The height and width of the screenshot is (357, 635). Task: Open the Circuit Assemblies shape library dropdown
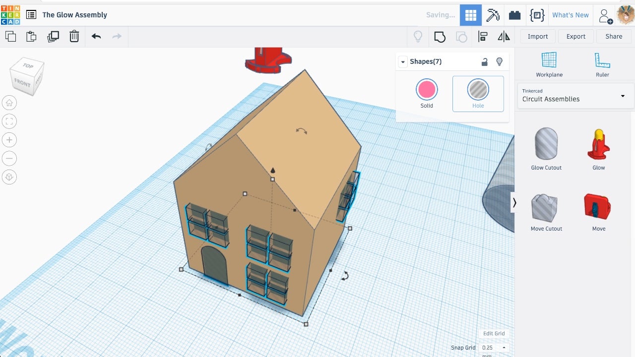[x=575, y=95]
